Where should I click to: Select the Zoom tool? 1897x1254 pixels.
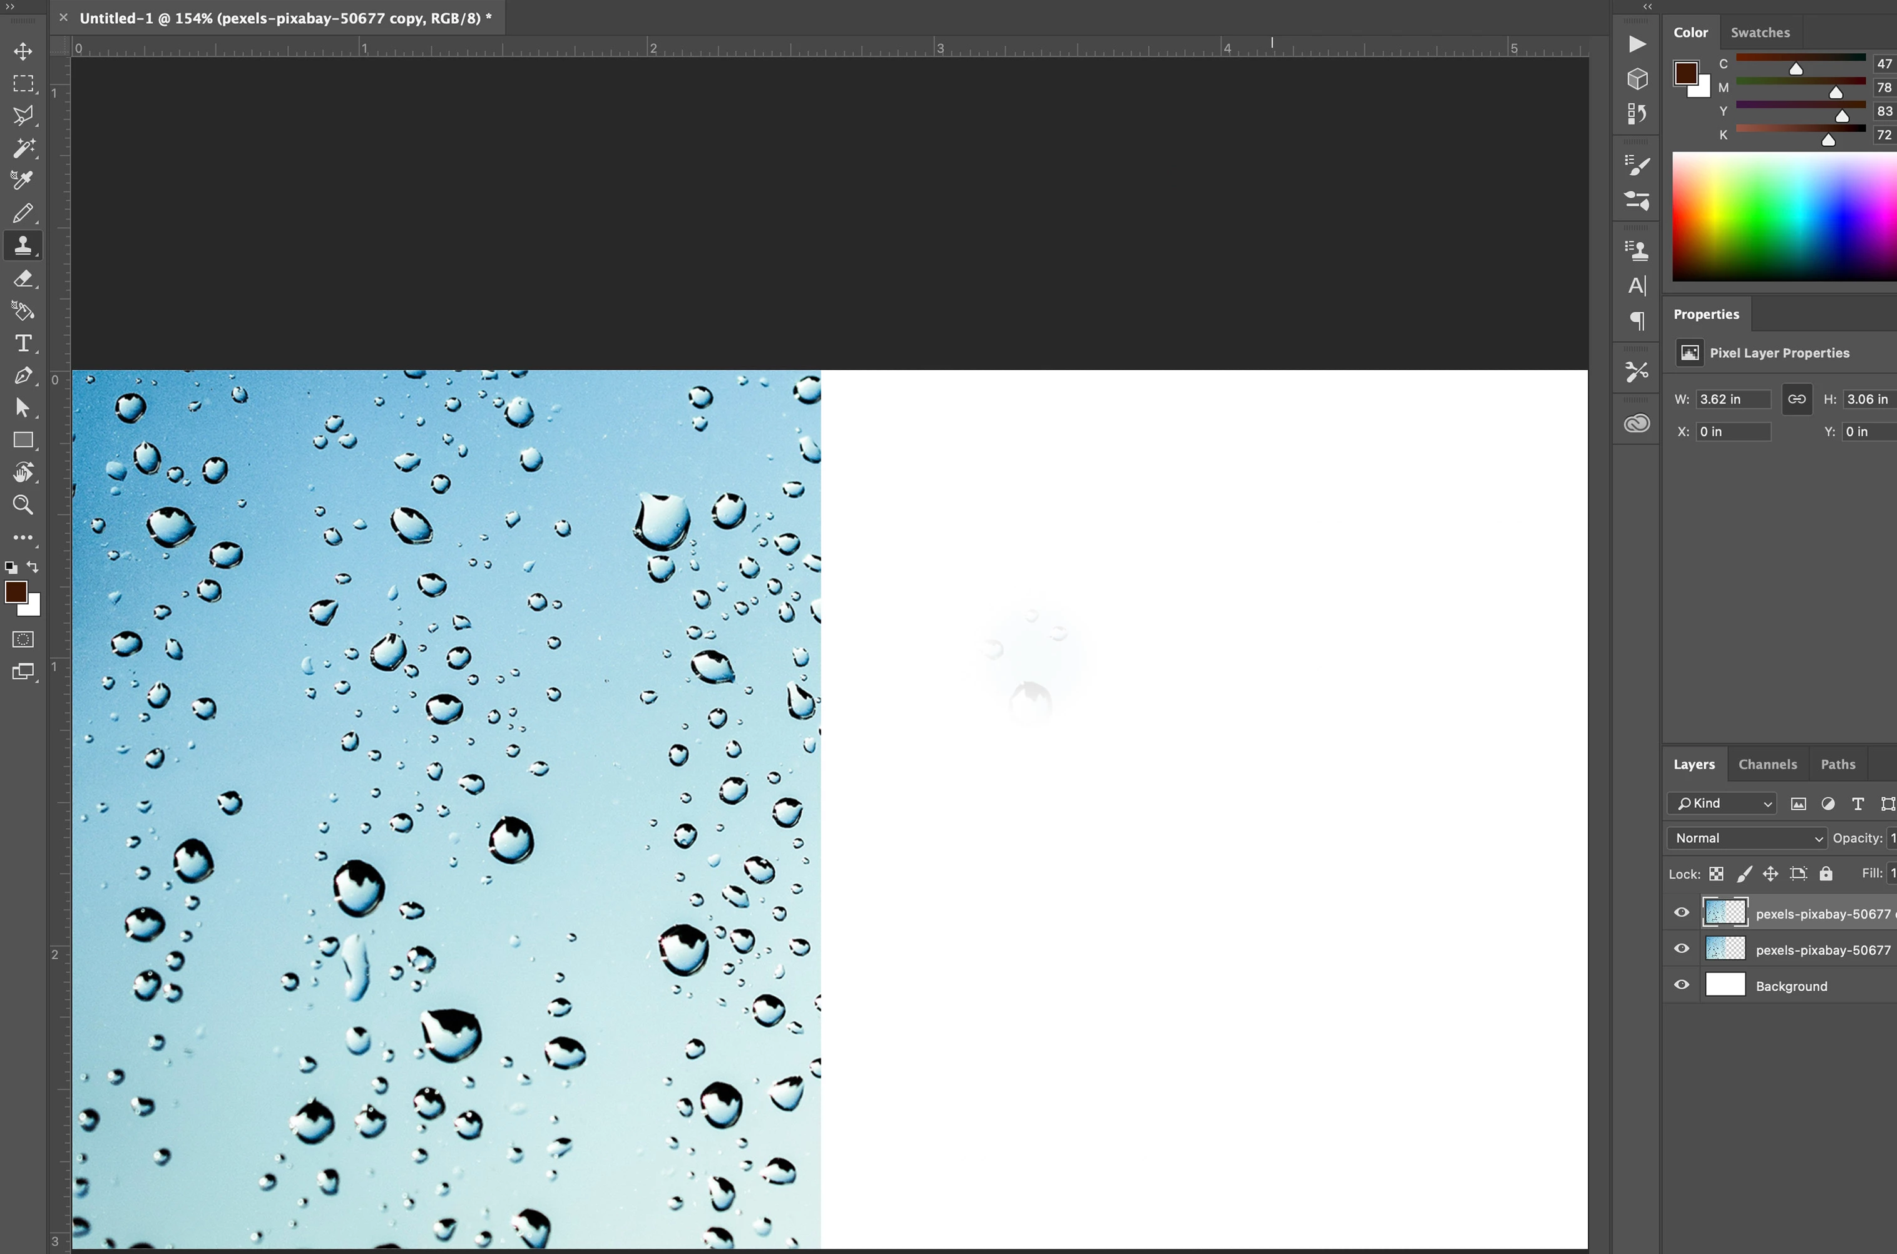pos(23,504)
